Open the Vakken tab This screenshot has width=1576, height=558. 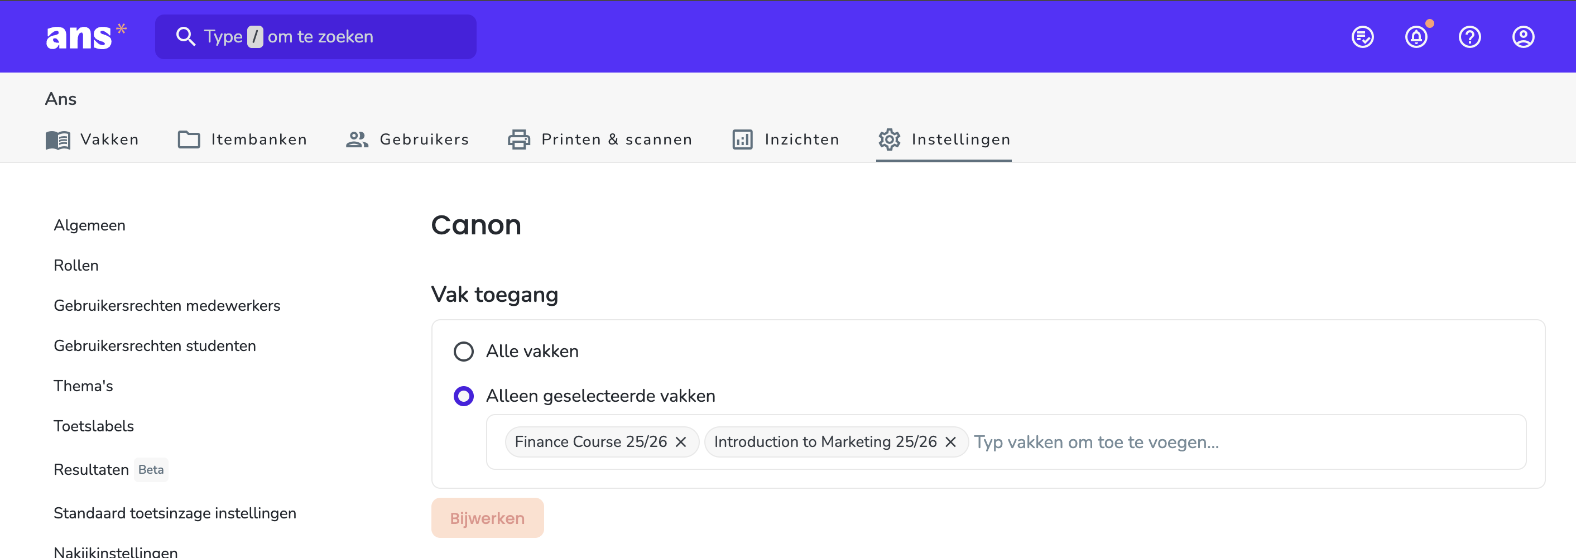click(x=93, y=140)
